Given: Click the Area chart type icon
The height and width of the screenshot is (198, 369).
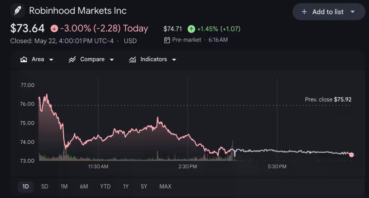Looking at the screenshot, I should coord(23,59).
